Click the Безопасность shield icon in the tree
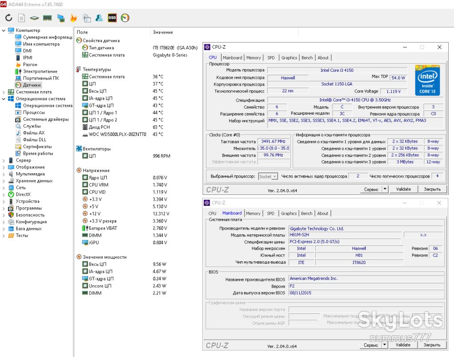Viewport: 454px width, 357px height. (11, 215)
